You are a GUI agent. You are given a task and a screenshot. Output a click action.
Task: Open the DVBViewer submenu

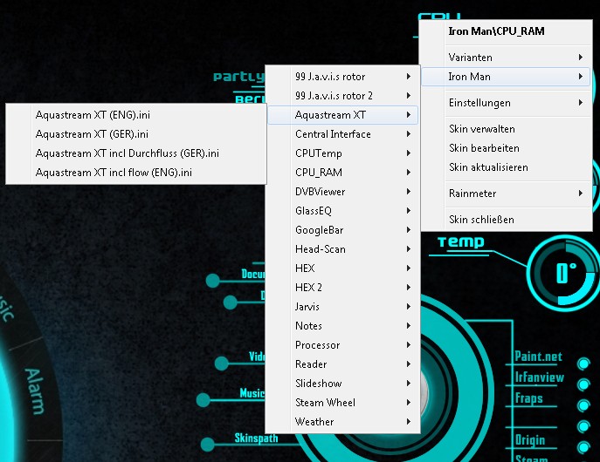pos(343,192)
